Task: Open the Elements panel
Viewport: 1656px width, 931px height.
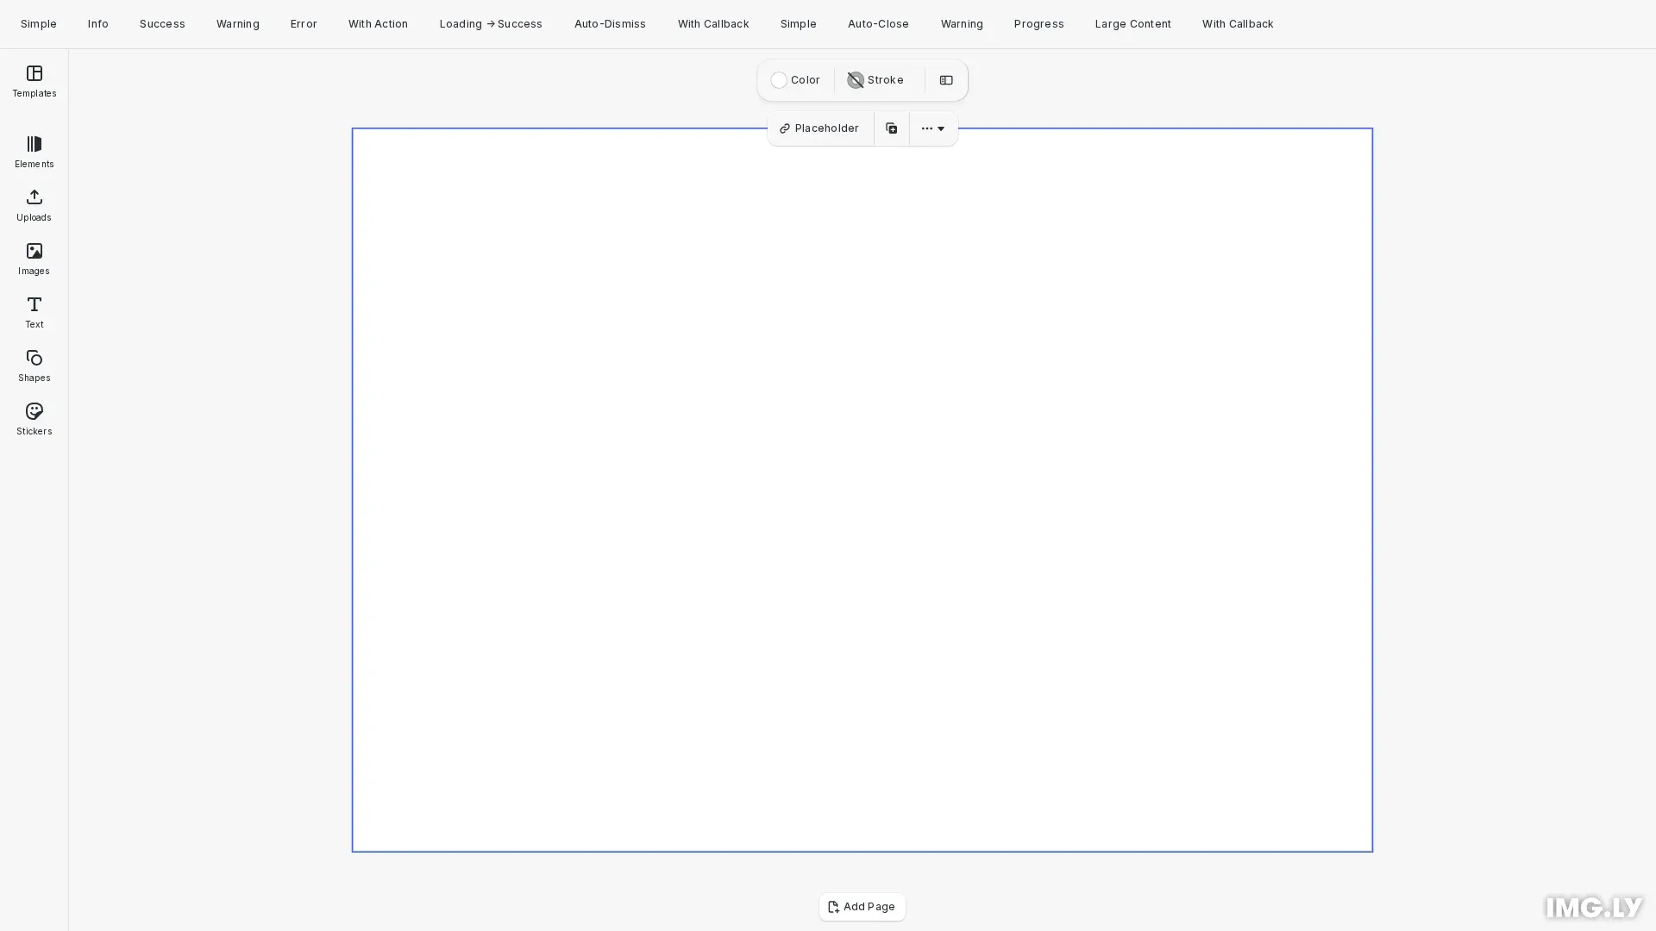Action: (x=34, y=152)
